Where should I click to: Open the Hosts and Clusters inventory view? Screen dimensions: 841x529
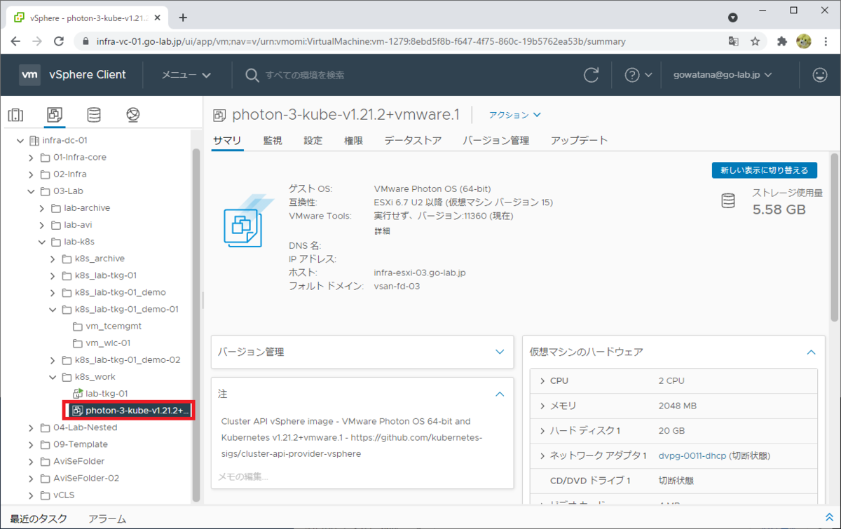[x=15, y=115]
